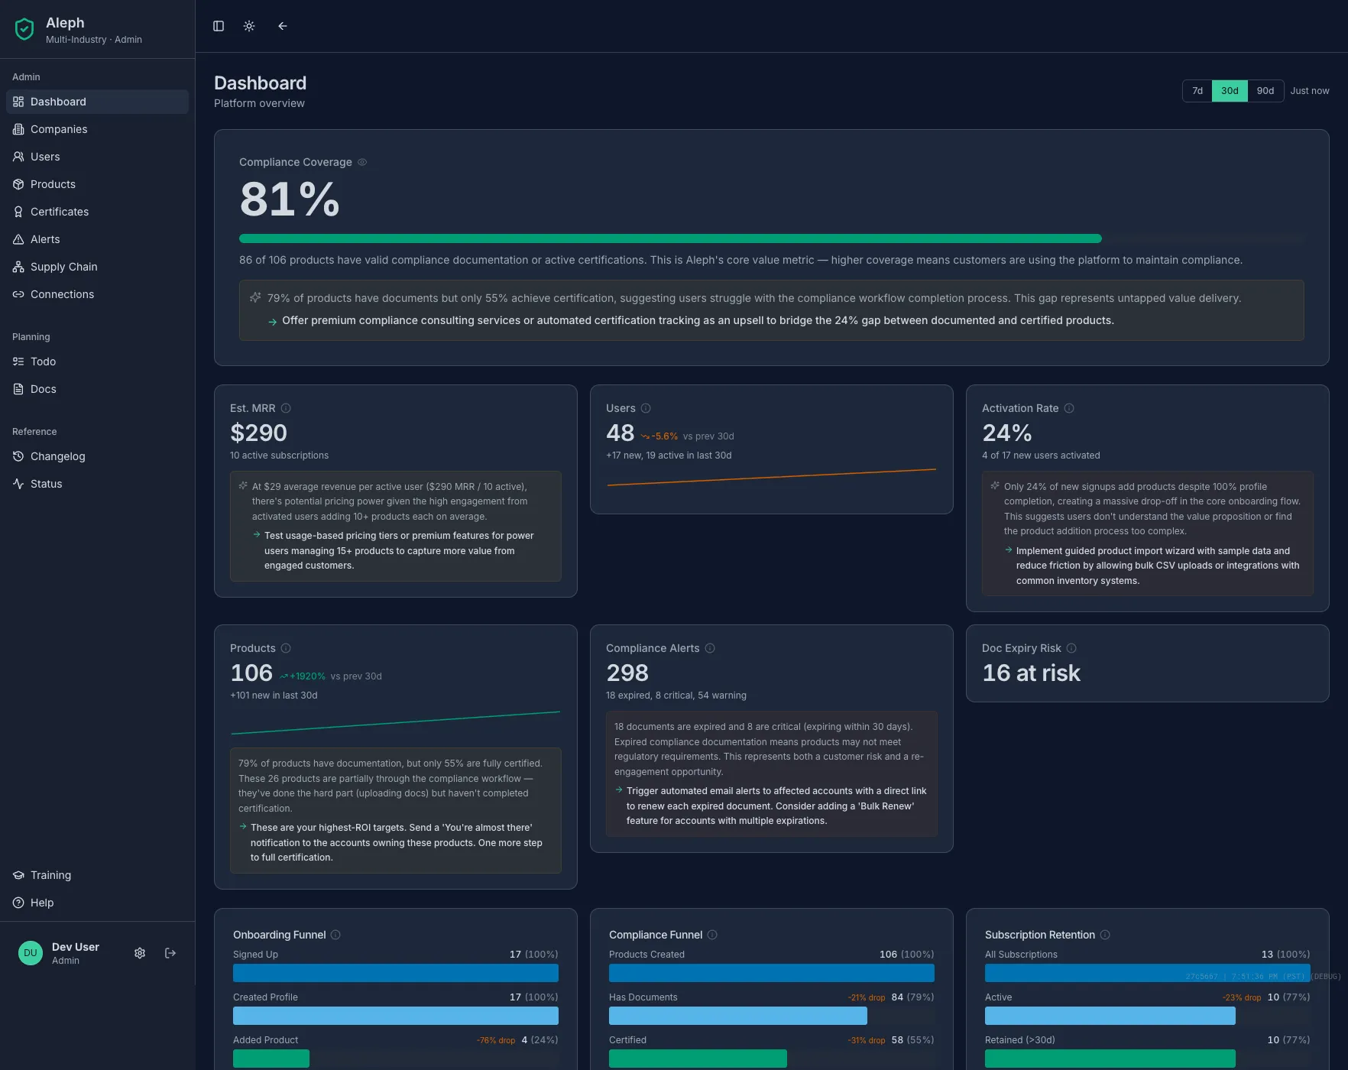Log out using the sign-out icon
The image size is (1348, 1070).
click(x=170, y=953)
